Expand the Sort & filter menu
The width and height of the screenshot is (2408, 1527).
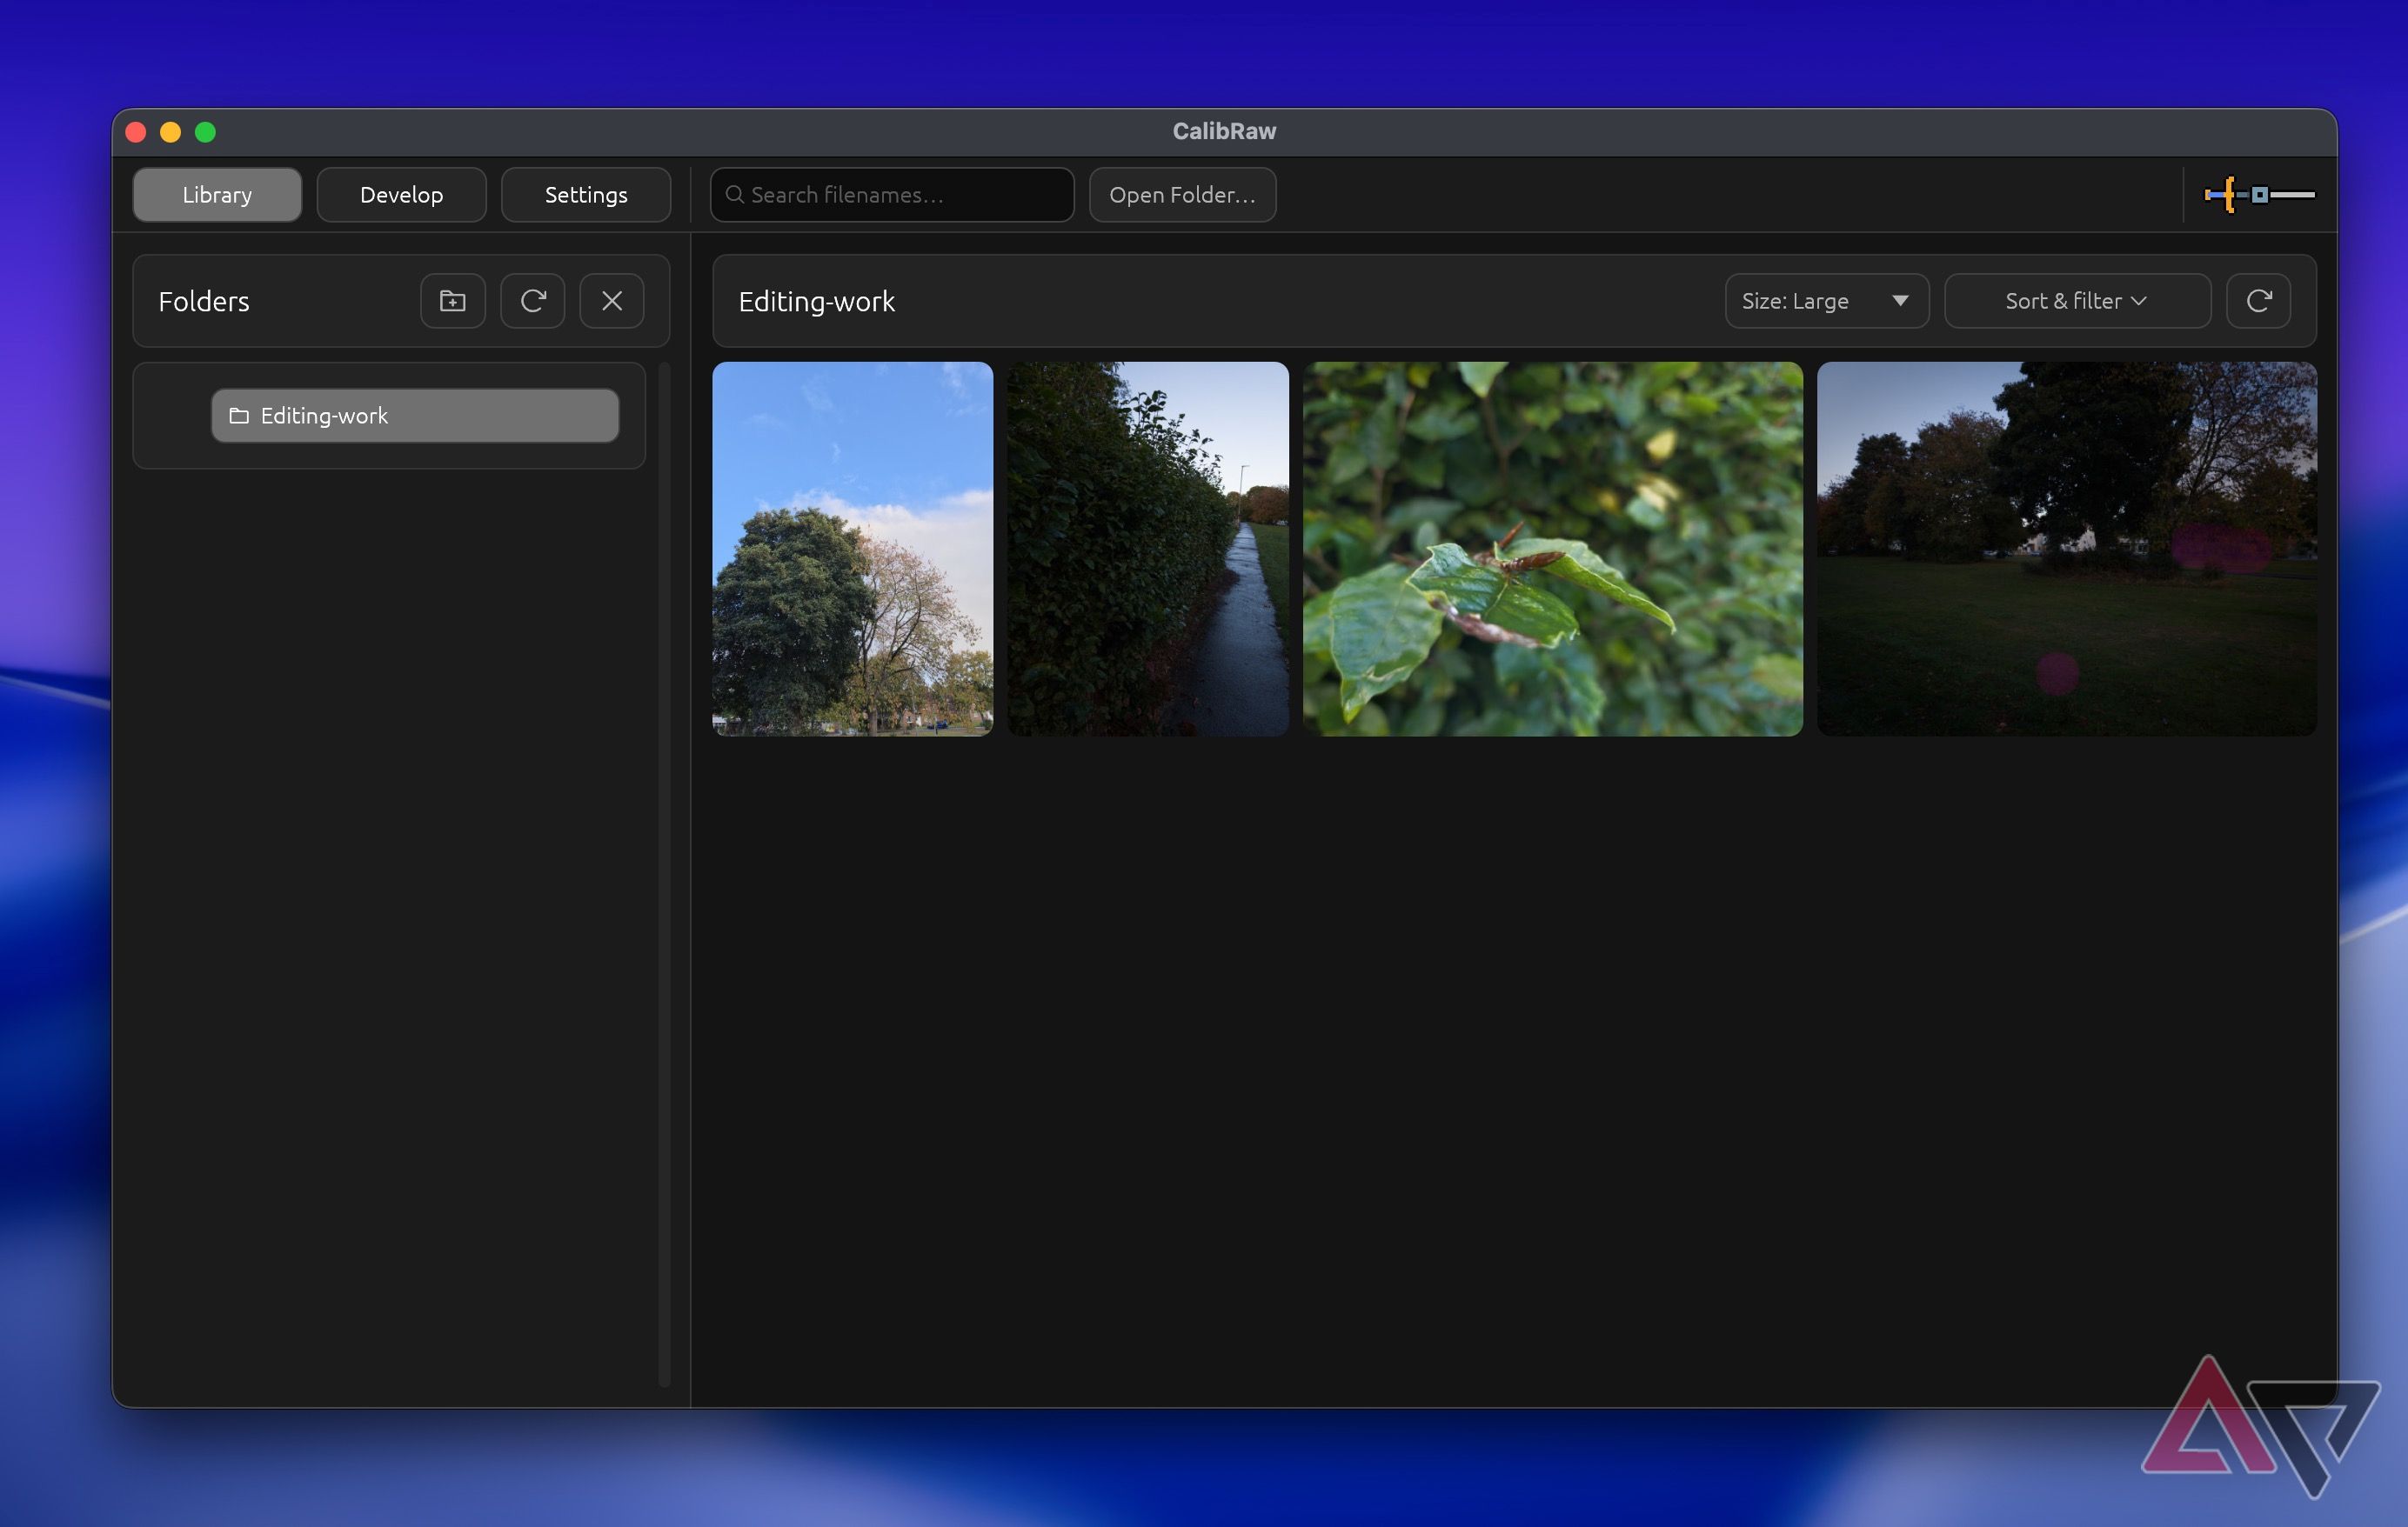[2077, 301]
